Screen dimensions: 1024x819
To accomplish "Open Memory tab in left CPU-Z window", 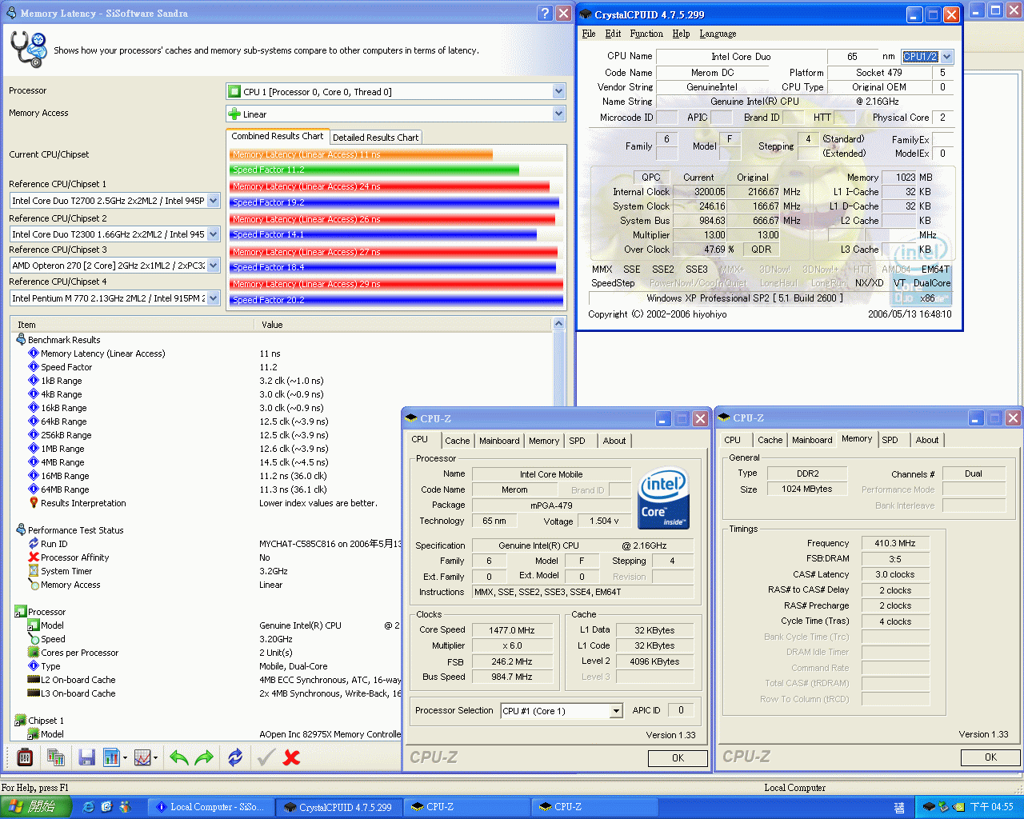I will tap(544, 441).
